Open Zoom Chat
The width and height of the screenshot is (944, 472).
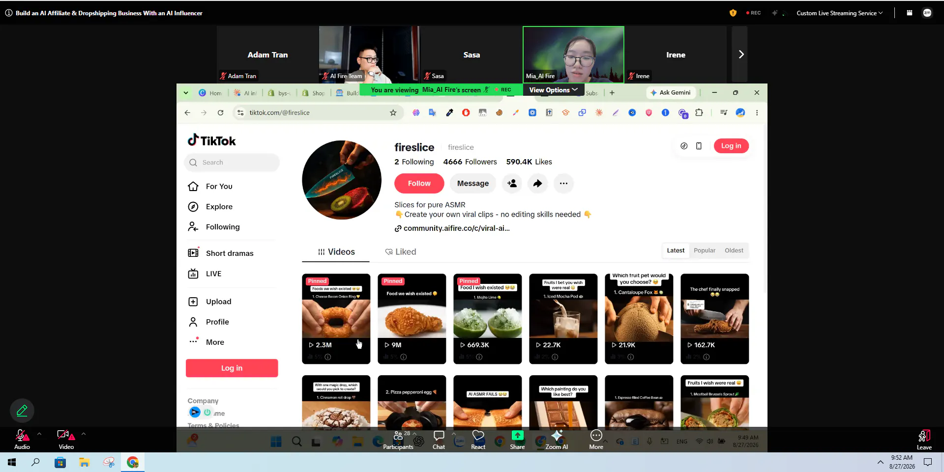pos(439,440)
